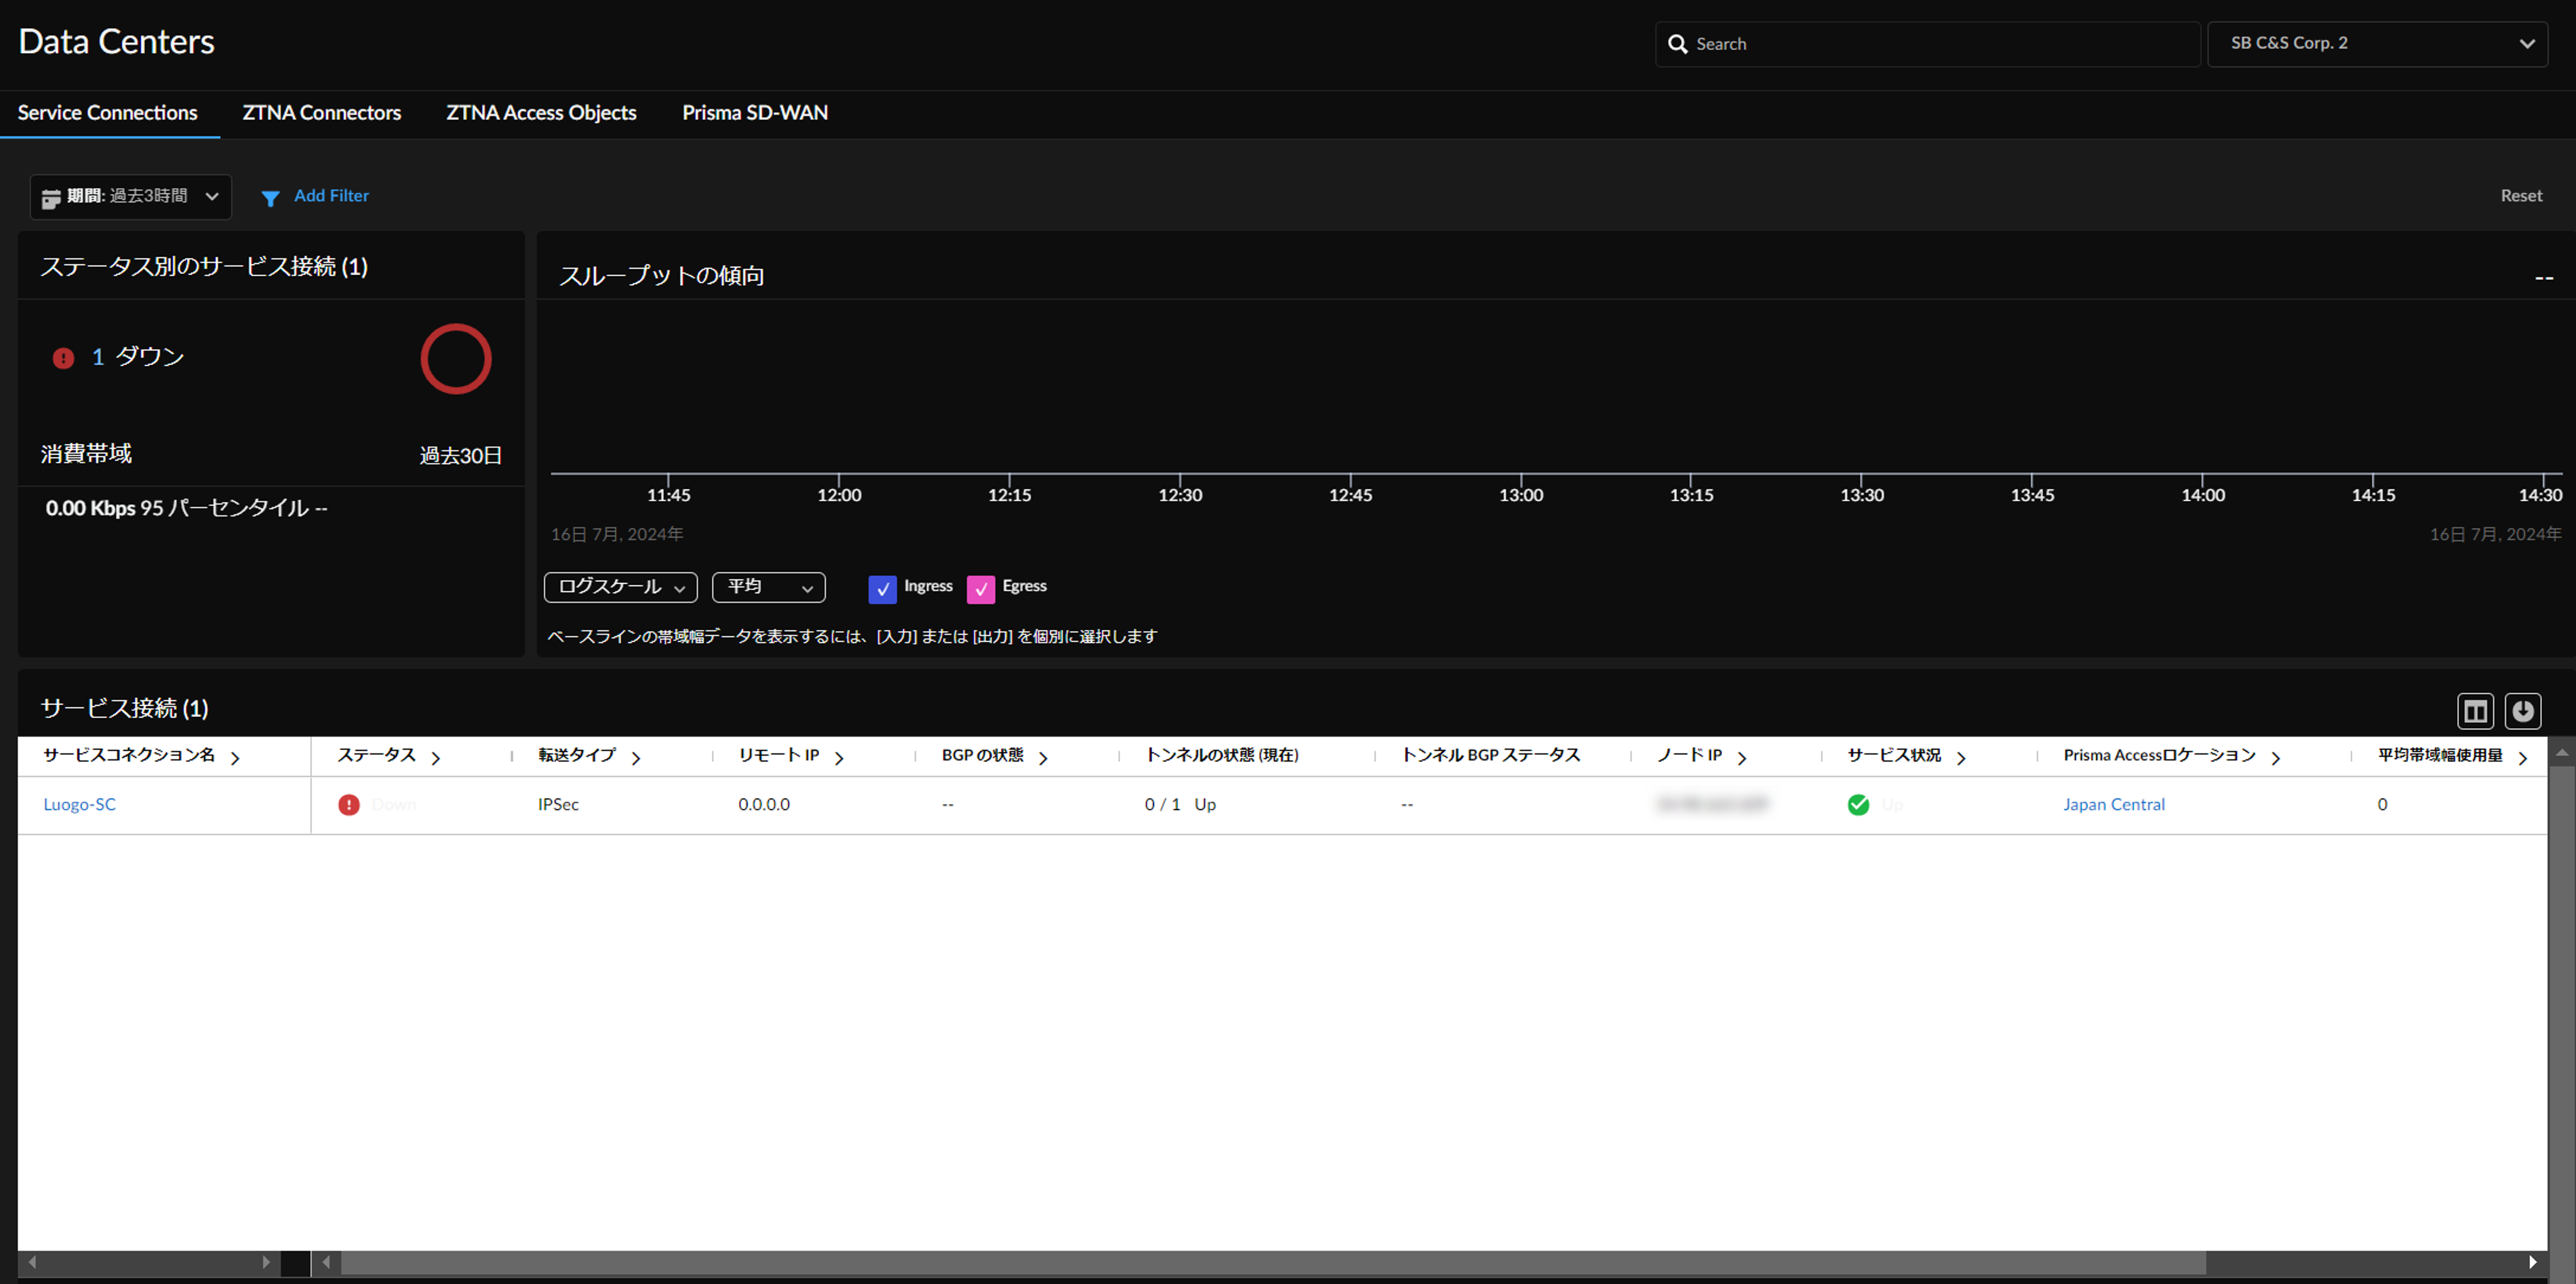2576x1284 pixels.
Task: Toggle the Egress checkbox
Action: [980, 589]
